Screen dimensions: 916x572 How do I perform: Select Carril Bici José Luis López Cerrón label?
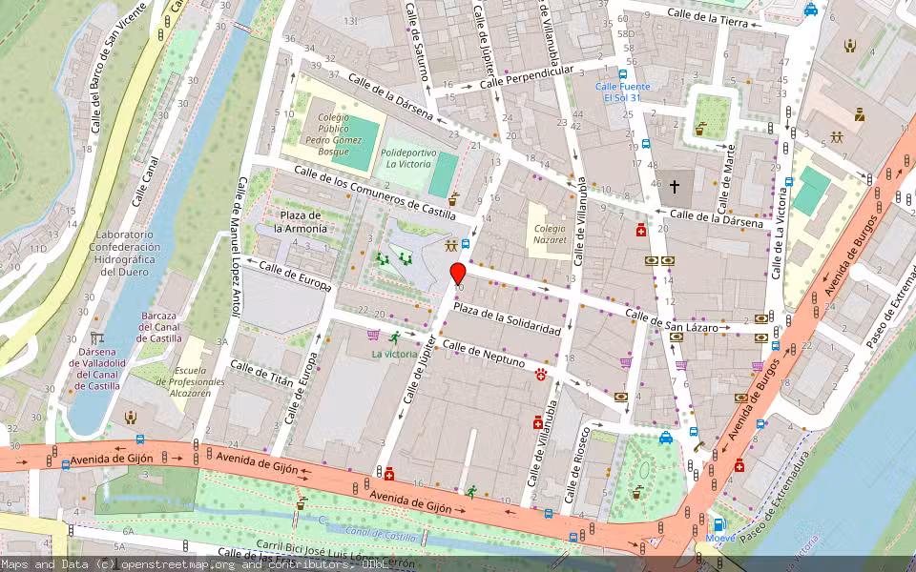coord(335,556)
